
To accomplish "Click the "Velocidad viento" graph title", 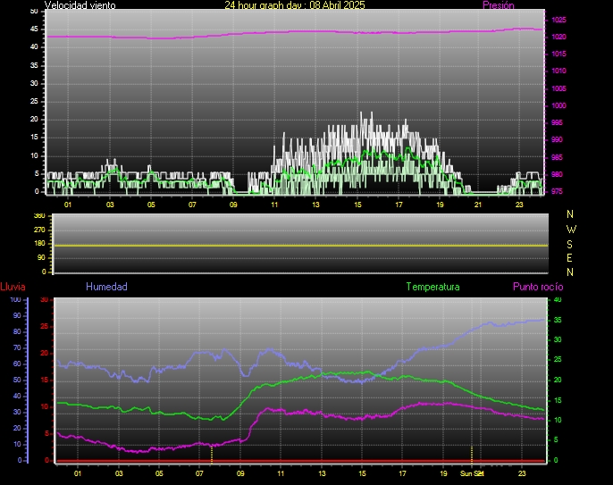I will pyautogui.click(x=80, y=5).
